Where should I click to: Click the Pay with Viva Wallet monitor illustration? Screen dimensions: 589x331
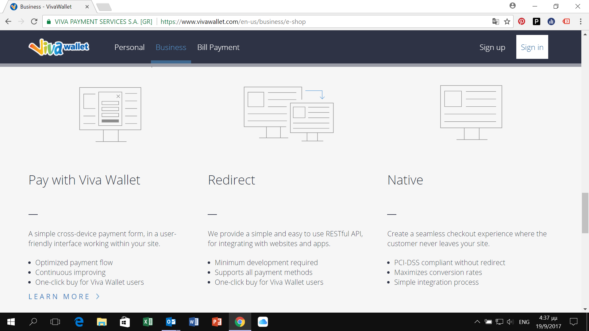(x=110, y=114)
